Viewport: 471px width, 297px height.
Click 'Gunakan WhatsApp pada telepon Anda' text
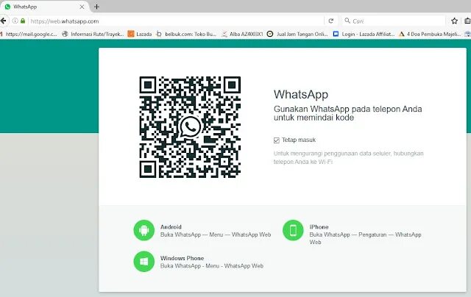tap(347, 109)
